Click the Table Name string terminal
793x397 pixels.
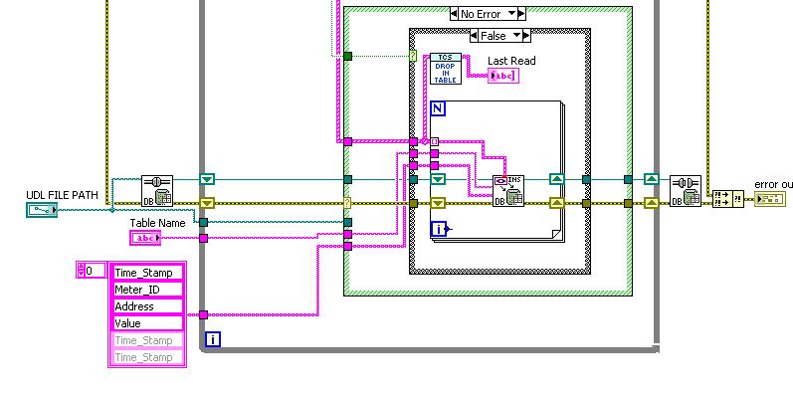tap(145, 238)
